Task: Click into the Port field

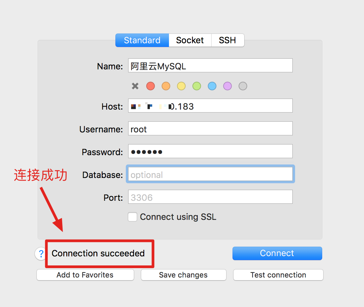Action: (x=210, y=197)
